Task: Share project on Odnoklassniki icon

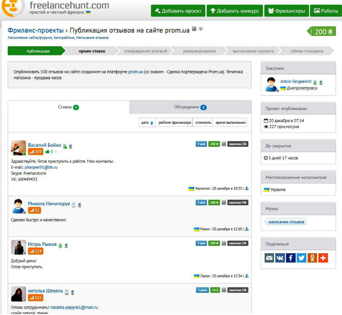Action: pos(313,258)
